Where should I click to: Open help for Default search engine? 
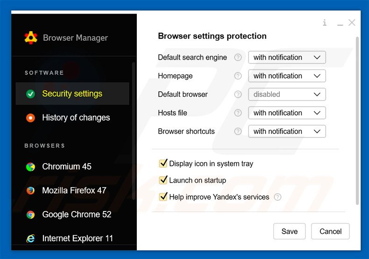(238, 57)
